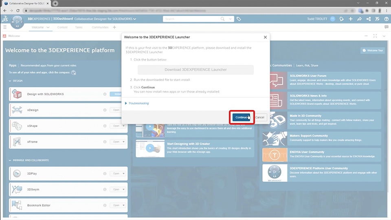Screen dimensions: 391x220
Task: Click the search magnifier icon
Action: pos(222,19)
